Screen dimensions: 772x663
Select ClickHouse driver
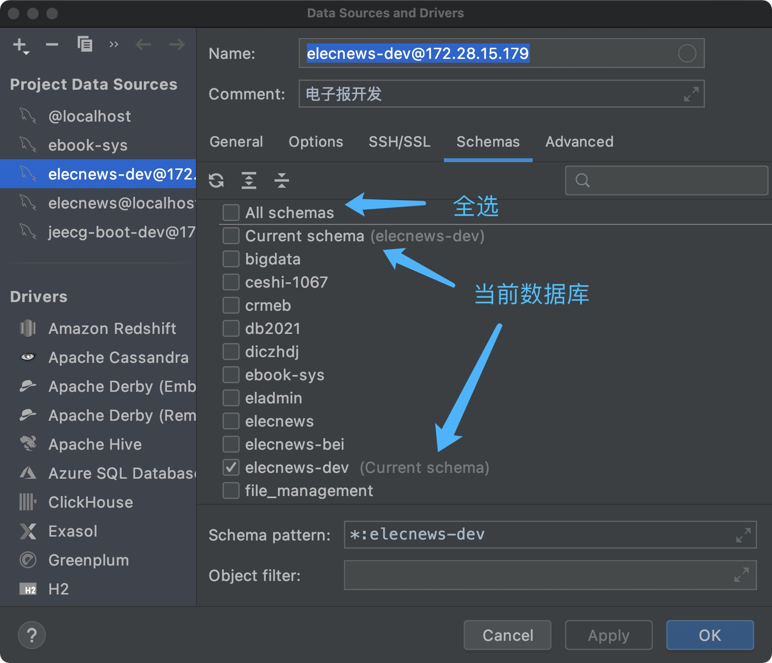coord(98,502)
